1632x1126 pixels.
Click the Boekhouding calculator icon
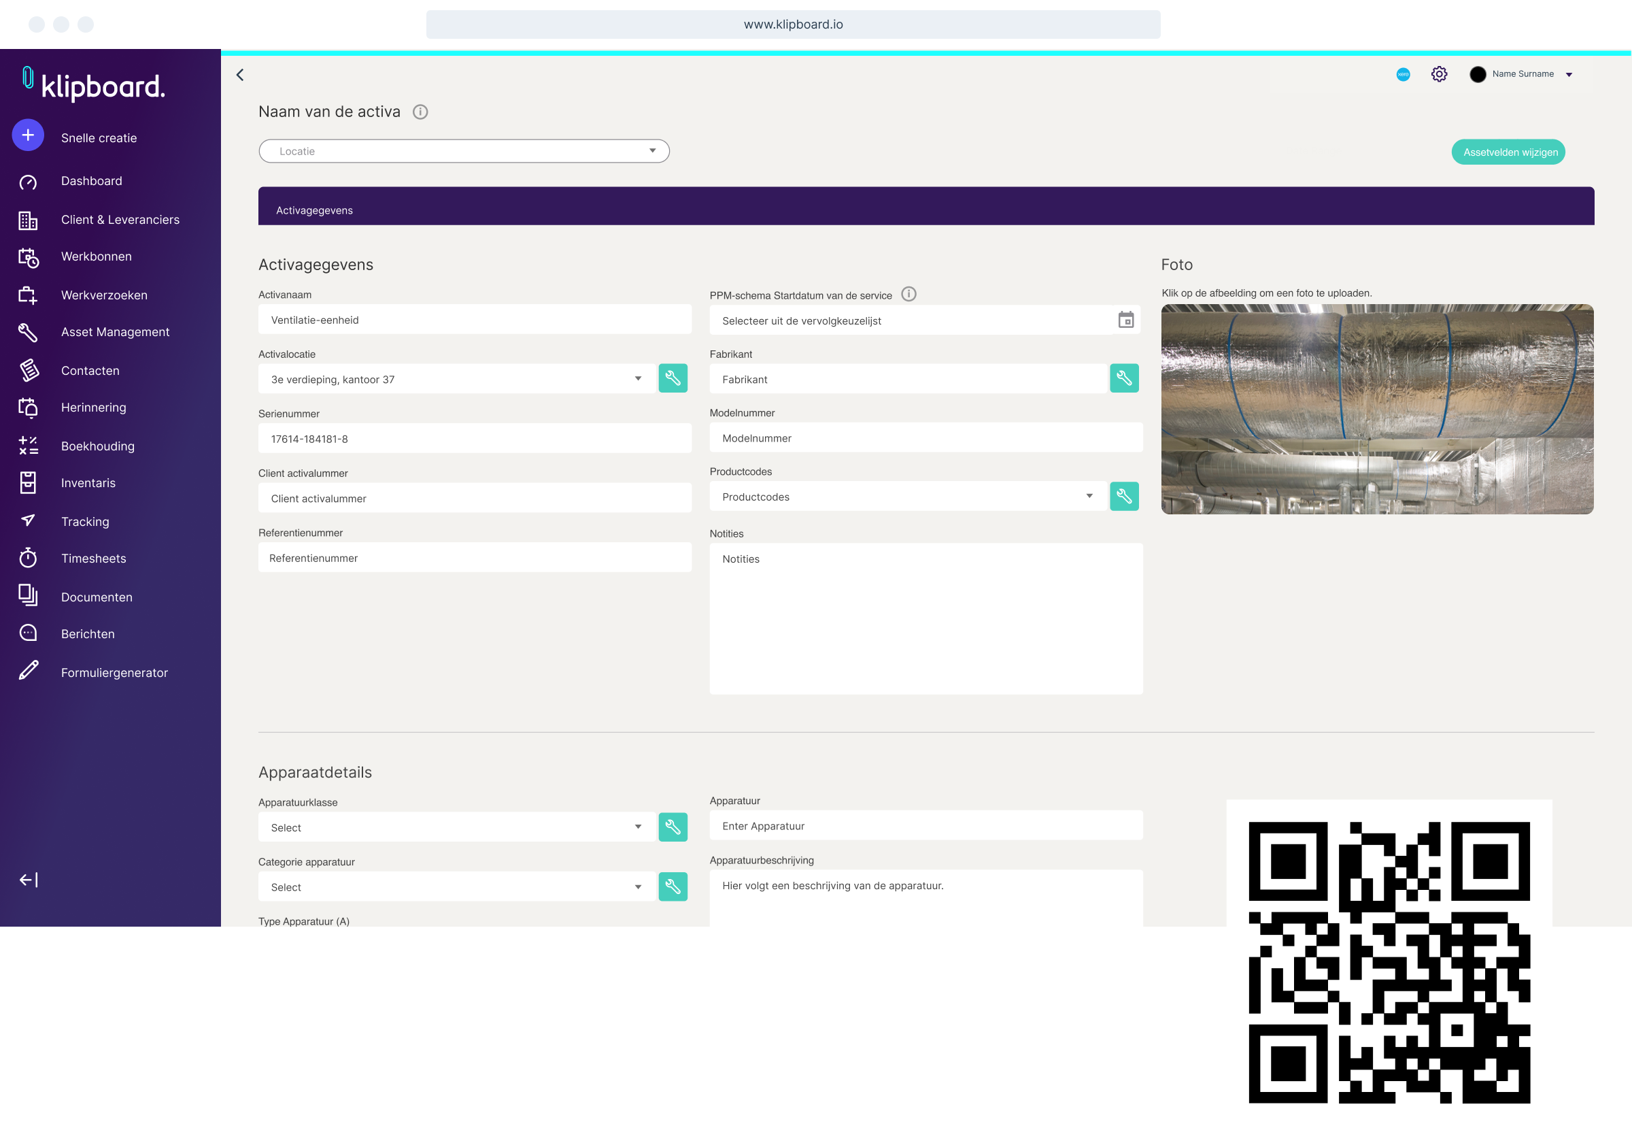click(x=28, y=446)
